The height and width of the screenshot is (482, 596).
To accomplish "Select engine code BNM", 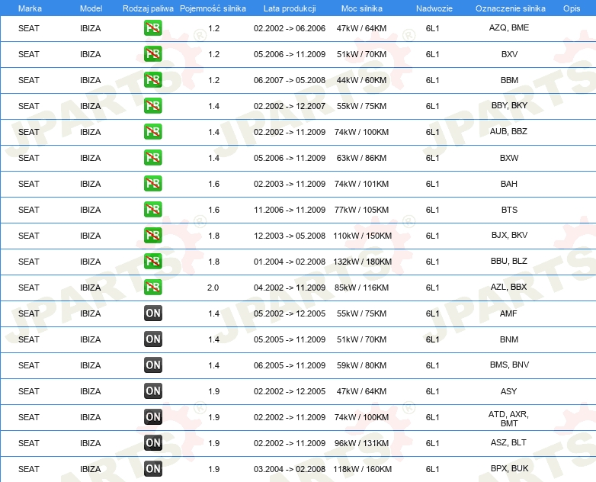I will point(509,339).
